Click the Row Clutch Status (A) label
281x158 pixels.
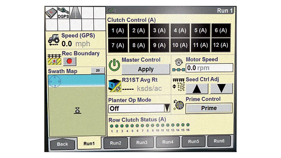click(137, 120)
